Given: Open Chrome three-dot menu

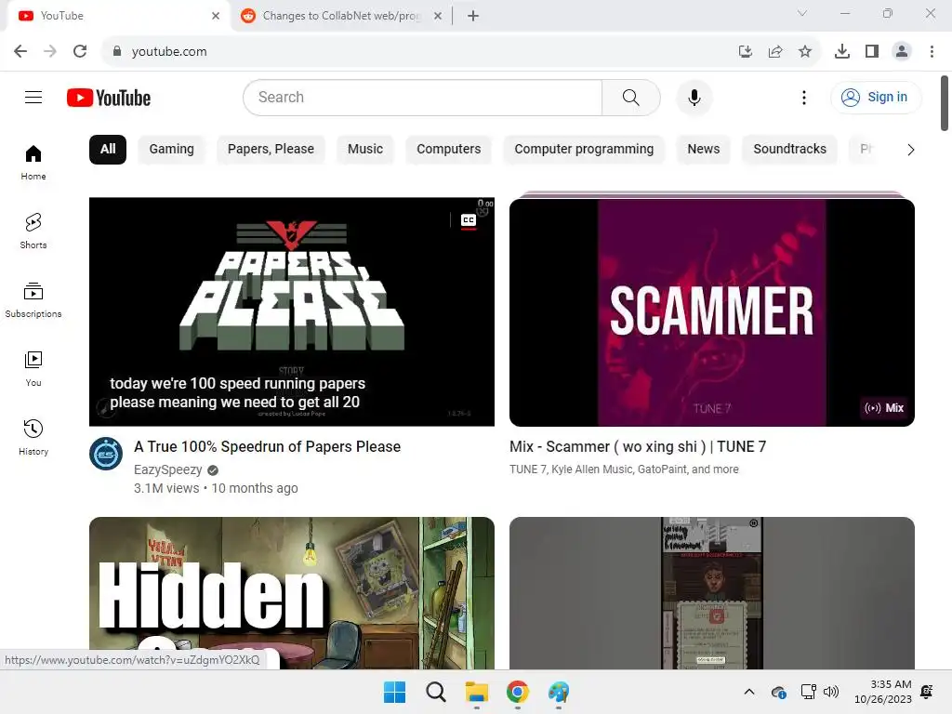Looking at the screenshot, I should point(932,51).
